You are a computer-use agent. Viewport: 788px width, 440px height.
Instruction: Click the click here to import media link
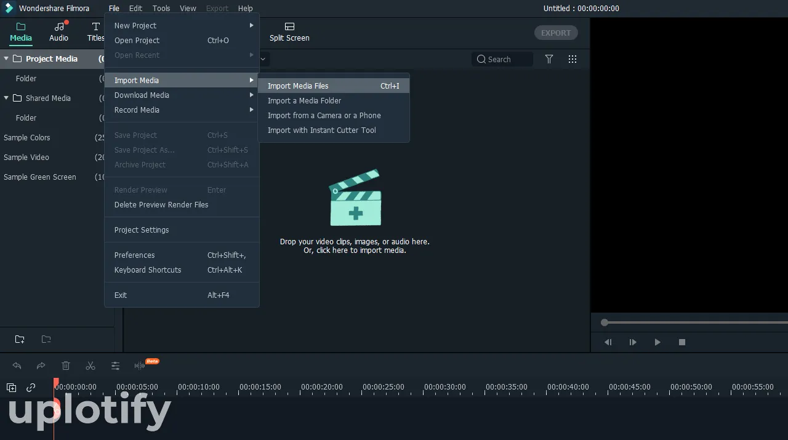[355, 250]
